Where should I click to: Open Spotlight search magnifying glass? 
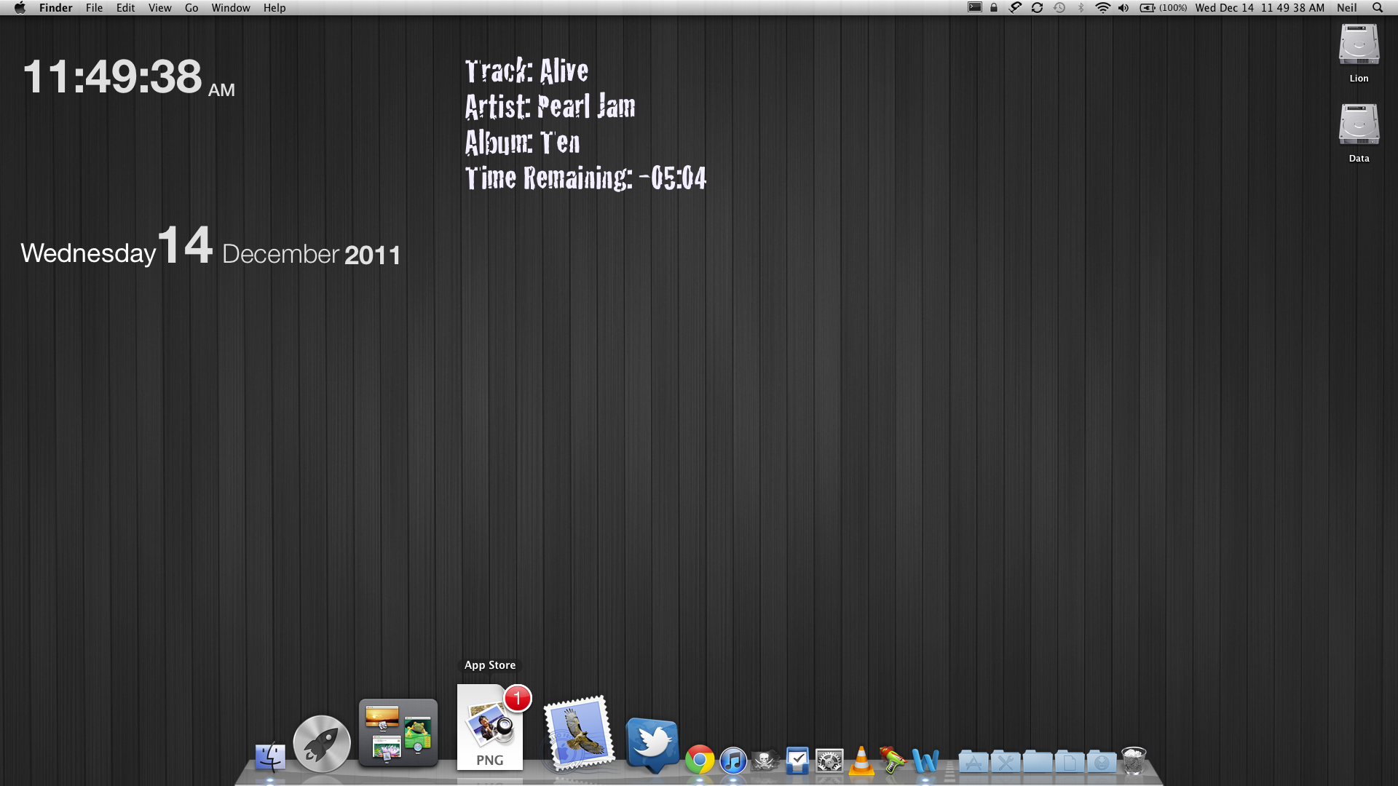[1377, 8]
